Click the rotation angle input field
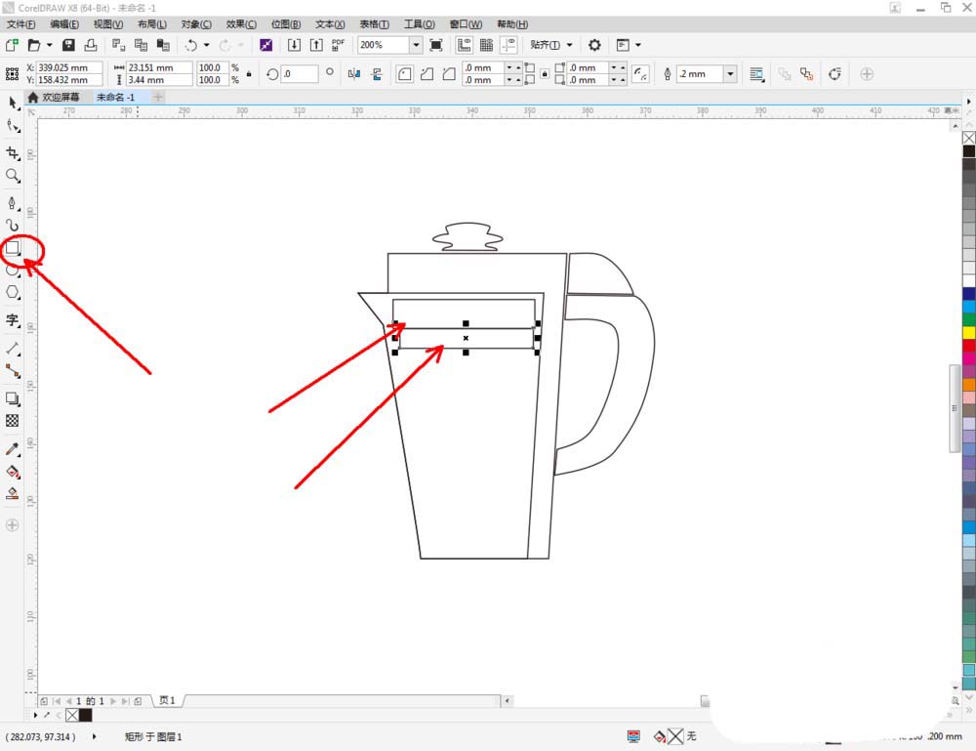 [300, 74]
